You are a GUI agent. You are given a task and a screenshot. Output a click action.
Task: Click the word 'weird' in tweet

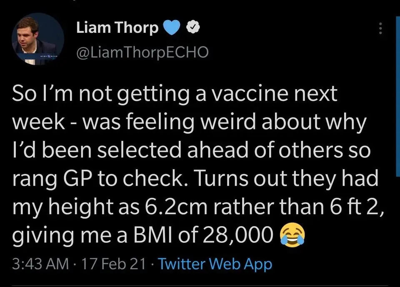(229, 122)
